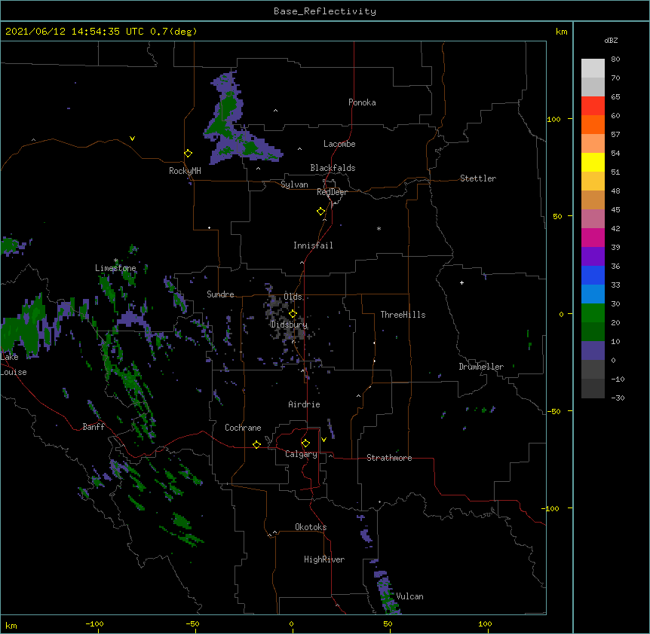Click the Okotoks label
650x634 pixels.
[x=311, y=527]
